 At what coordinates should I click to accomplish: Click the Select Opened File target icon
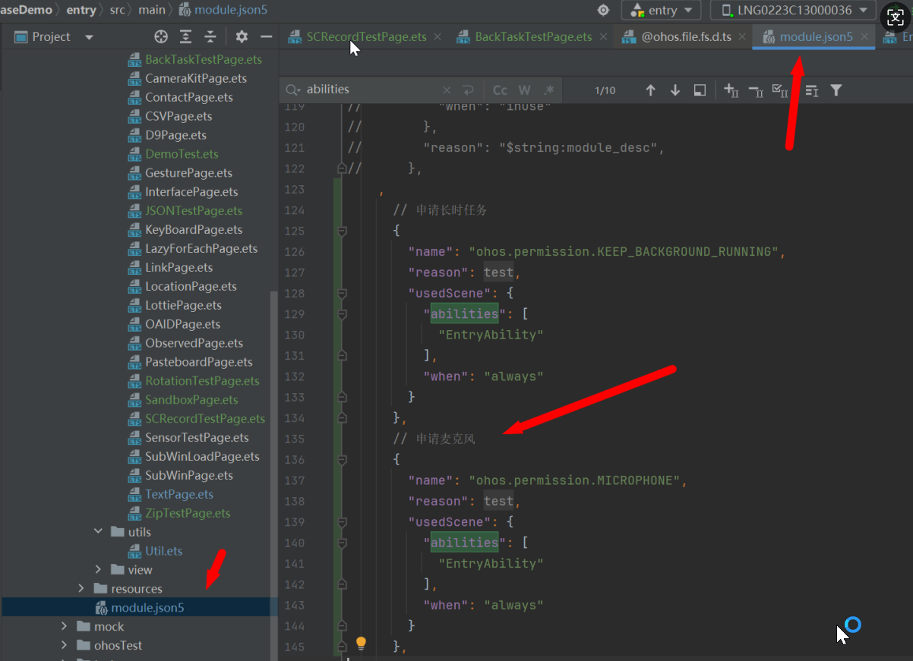(x=160, y=36)
